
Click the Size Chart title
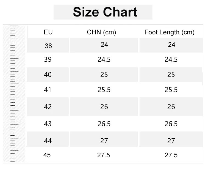pyautogui.click(x=105, y=12)
